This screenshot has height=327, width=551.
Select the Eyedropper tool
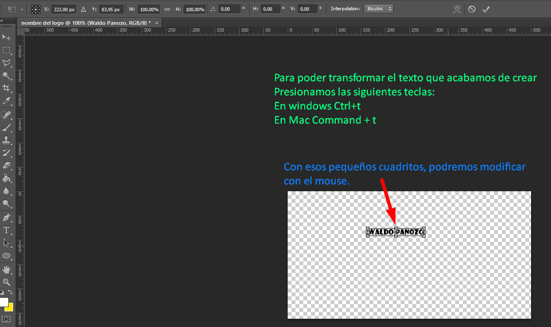(x=6, y=101)
